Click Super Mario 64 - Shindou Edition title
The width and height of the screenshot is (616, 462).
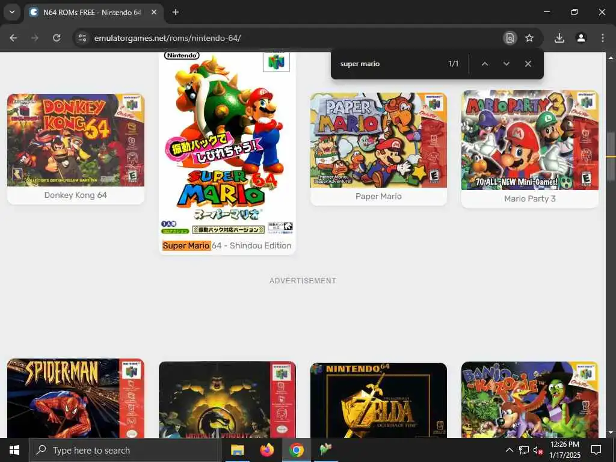227,245
